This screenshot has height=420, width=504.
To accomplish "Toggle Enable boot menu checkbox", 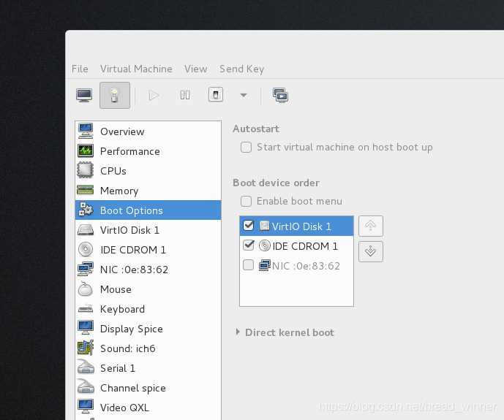I will [247, 201].
